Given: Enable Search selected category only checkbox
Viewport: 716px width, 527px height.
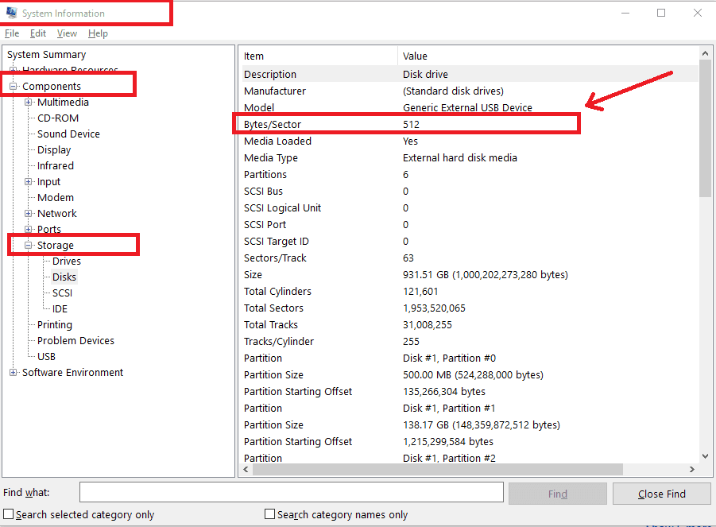Looking at the screenshot, I should 9,514.
